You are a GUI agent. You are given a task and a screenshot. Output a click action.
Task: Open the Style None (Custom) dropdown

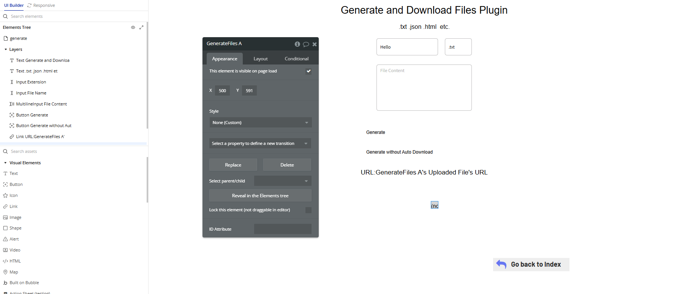(x=261, y=123)
